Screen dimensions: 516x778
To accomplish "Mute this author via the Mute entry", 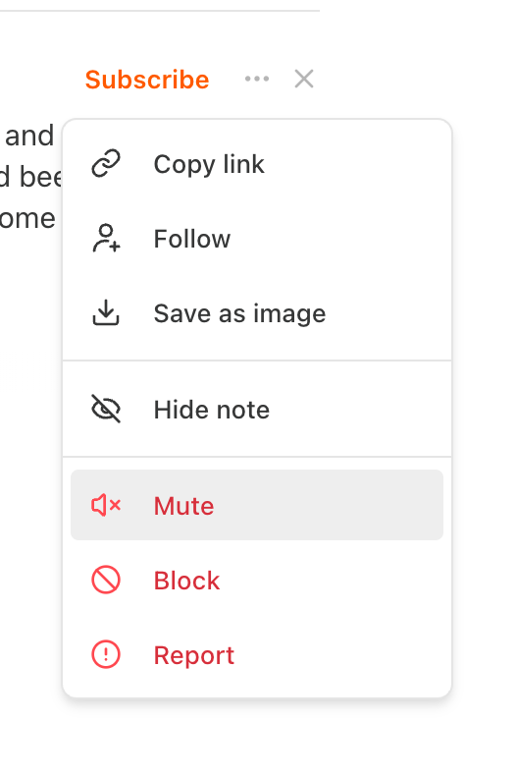I will (x=183, y=506).
